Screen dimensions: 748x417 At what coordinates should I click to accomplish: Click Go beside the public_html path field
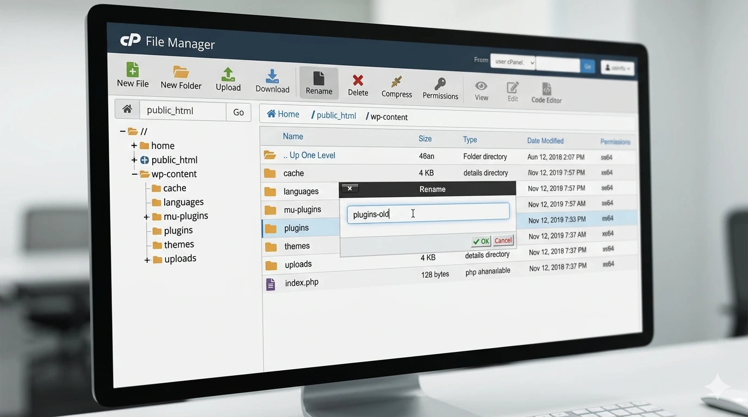[239, 112]
